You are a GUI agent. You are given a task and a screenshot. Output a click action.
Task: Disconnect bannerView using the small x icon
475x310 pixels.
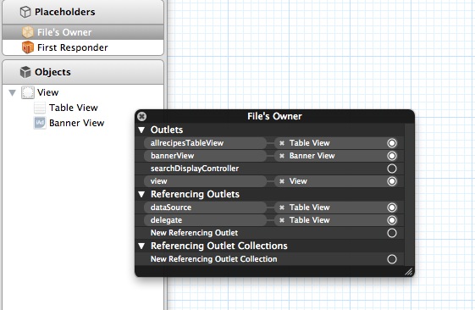pyautogui.click(x=282, y=156)
